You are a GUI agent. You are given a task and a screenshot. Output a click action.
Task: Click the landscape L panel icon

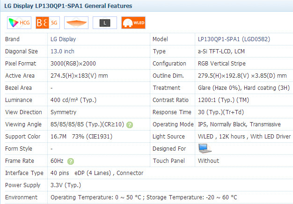(x=105, y=22)
